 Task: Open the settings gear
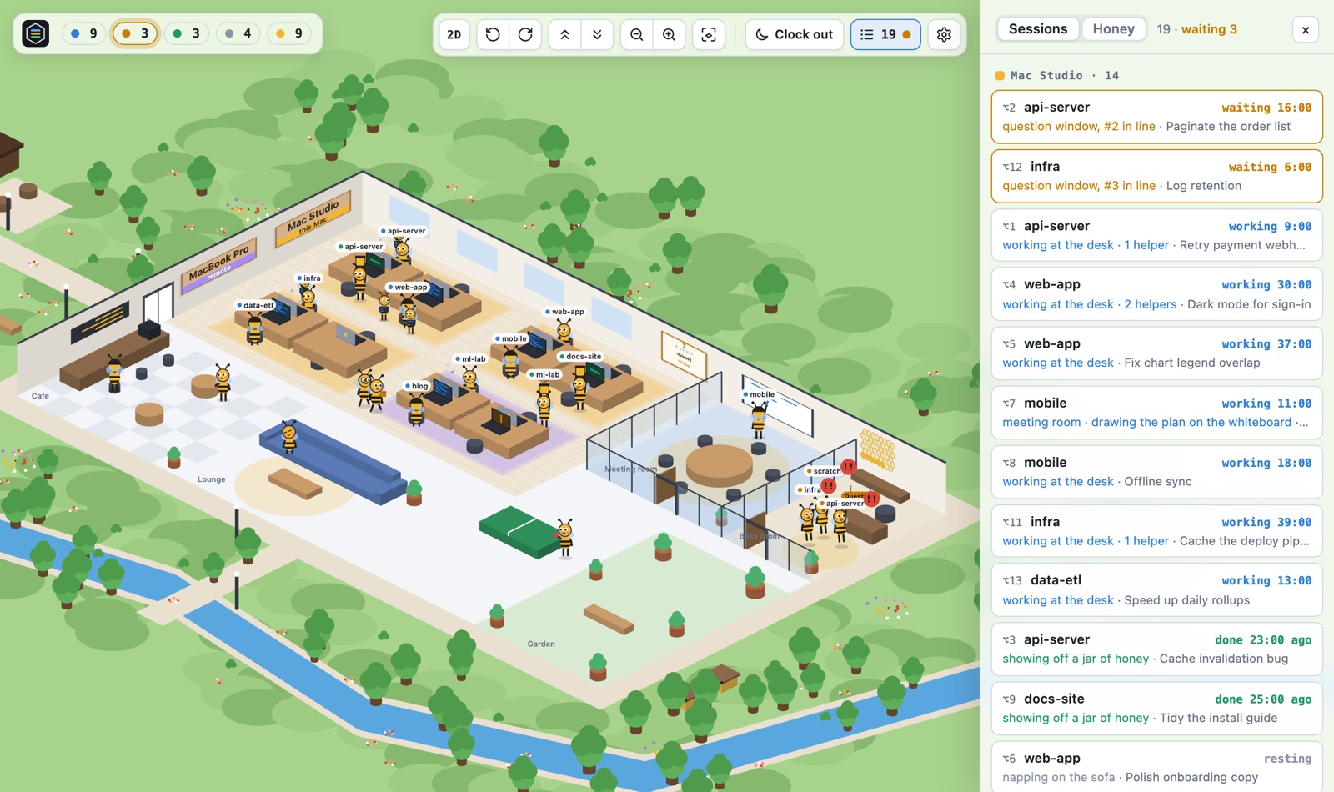coord(944,34)
